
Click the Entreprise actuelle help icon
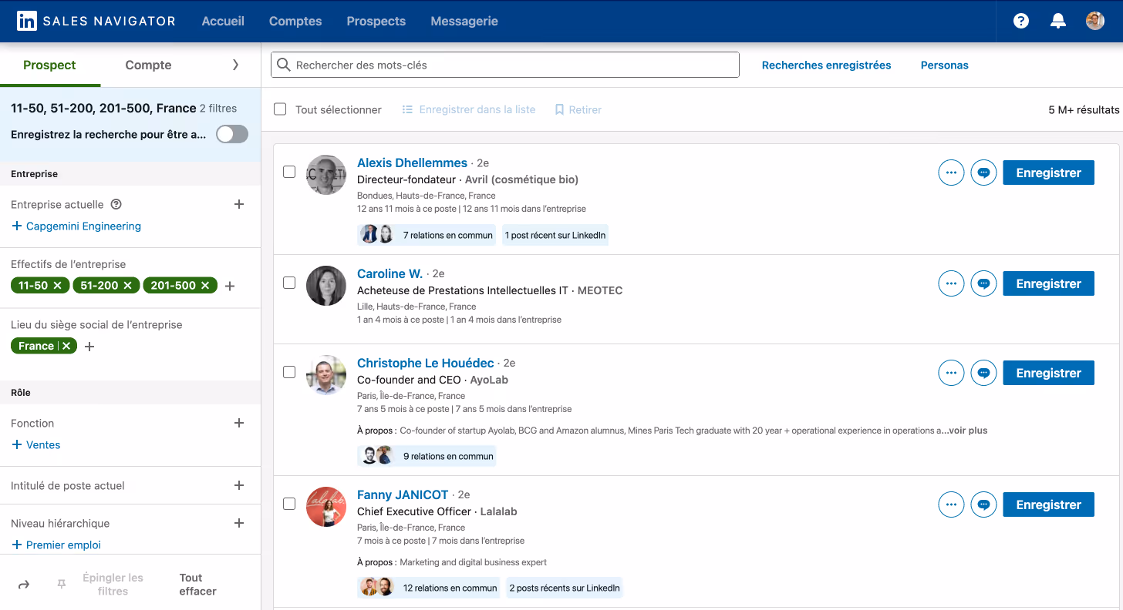[x=116, y=205]
